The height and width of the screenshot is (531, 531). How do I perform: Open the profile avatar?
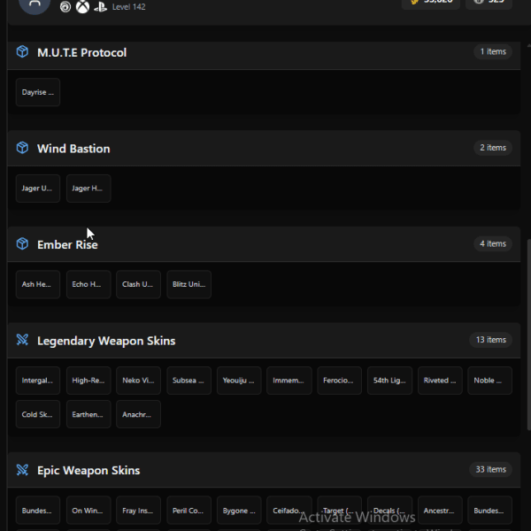(x=35, y=4)
